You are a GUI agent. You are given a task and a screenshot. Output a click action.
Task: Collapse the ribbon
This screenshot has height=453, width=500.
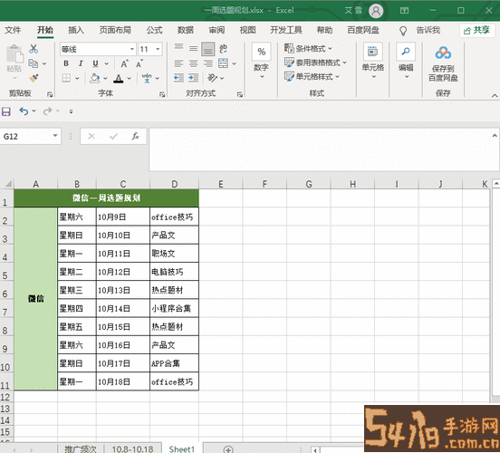tap(495, 95)
